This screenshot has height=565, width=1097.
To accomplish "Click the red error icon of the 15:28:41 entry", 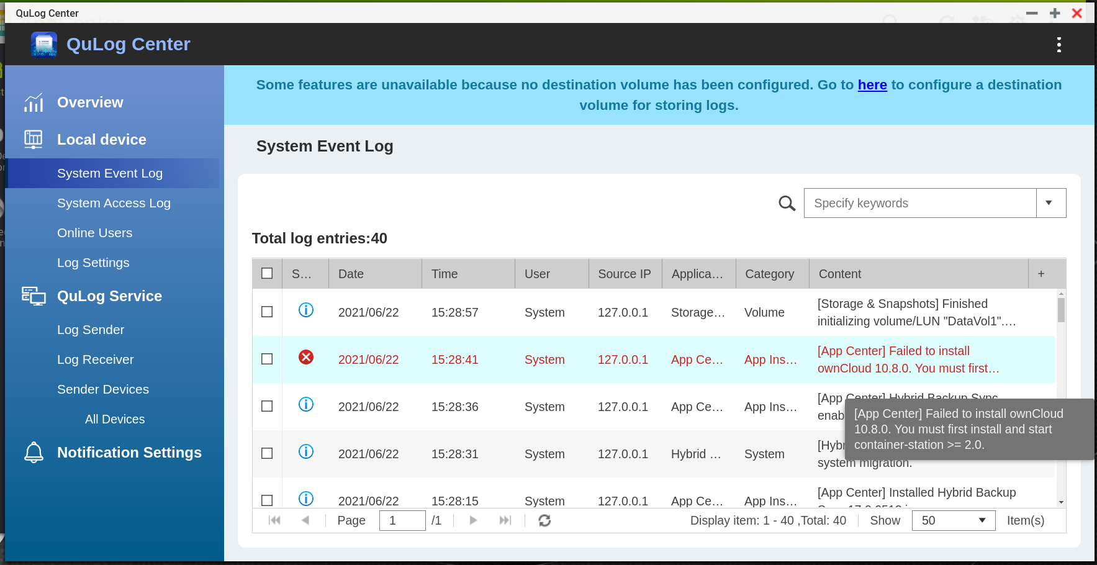I will click(x=306, y=357).
